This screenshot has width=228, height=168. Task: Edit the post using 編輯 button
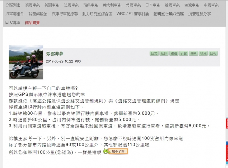point(193,53)
